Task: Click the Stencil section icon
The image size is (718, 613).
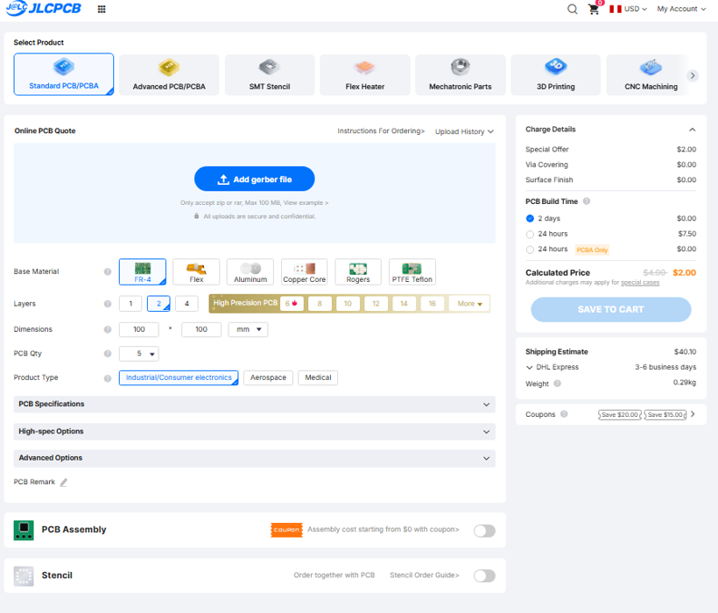Action: [x=24, y=576]
